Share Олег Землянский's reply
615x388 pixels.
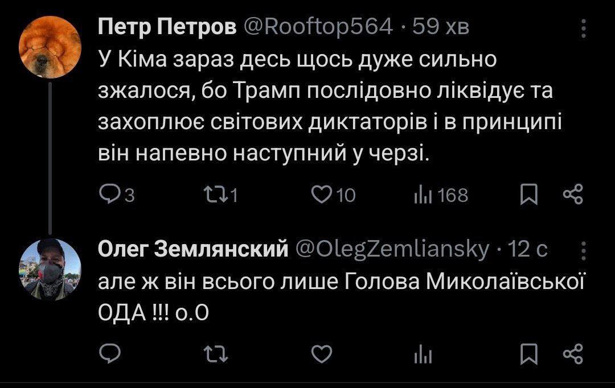click(x=572, y=355)
